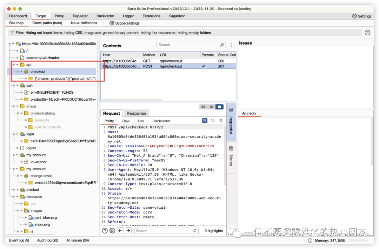The width and height of the screenshot is (379, 249).
Task: Open Issue definitions subtab
Action: click(x=84, y=23)
